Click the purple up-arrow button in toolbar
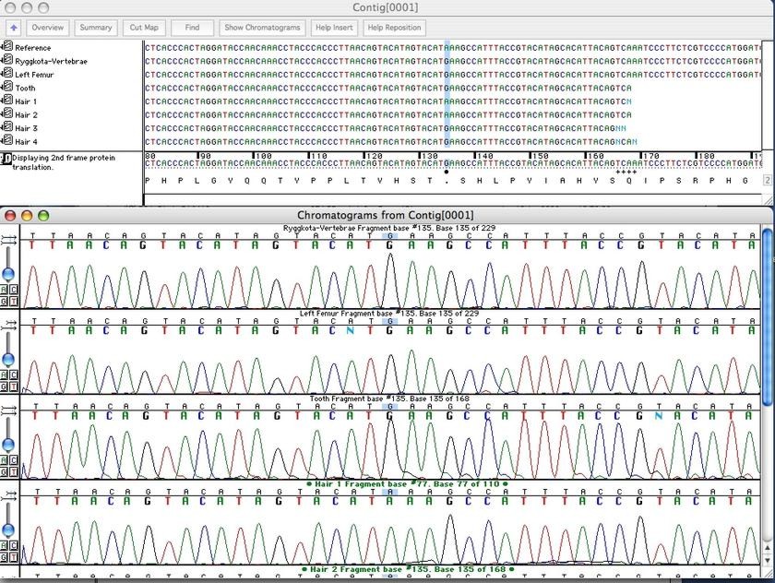Screen dimensions: 775x583 [13, 28]
